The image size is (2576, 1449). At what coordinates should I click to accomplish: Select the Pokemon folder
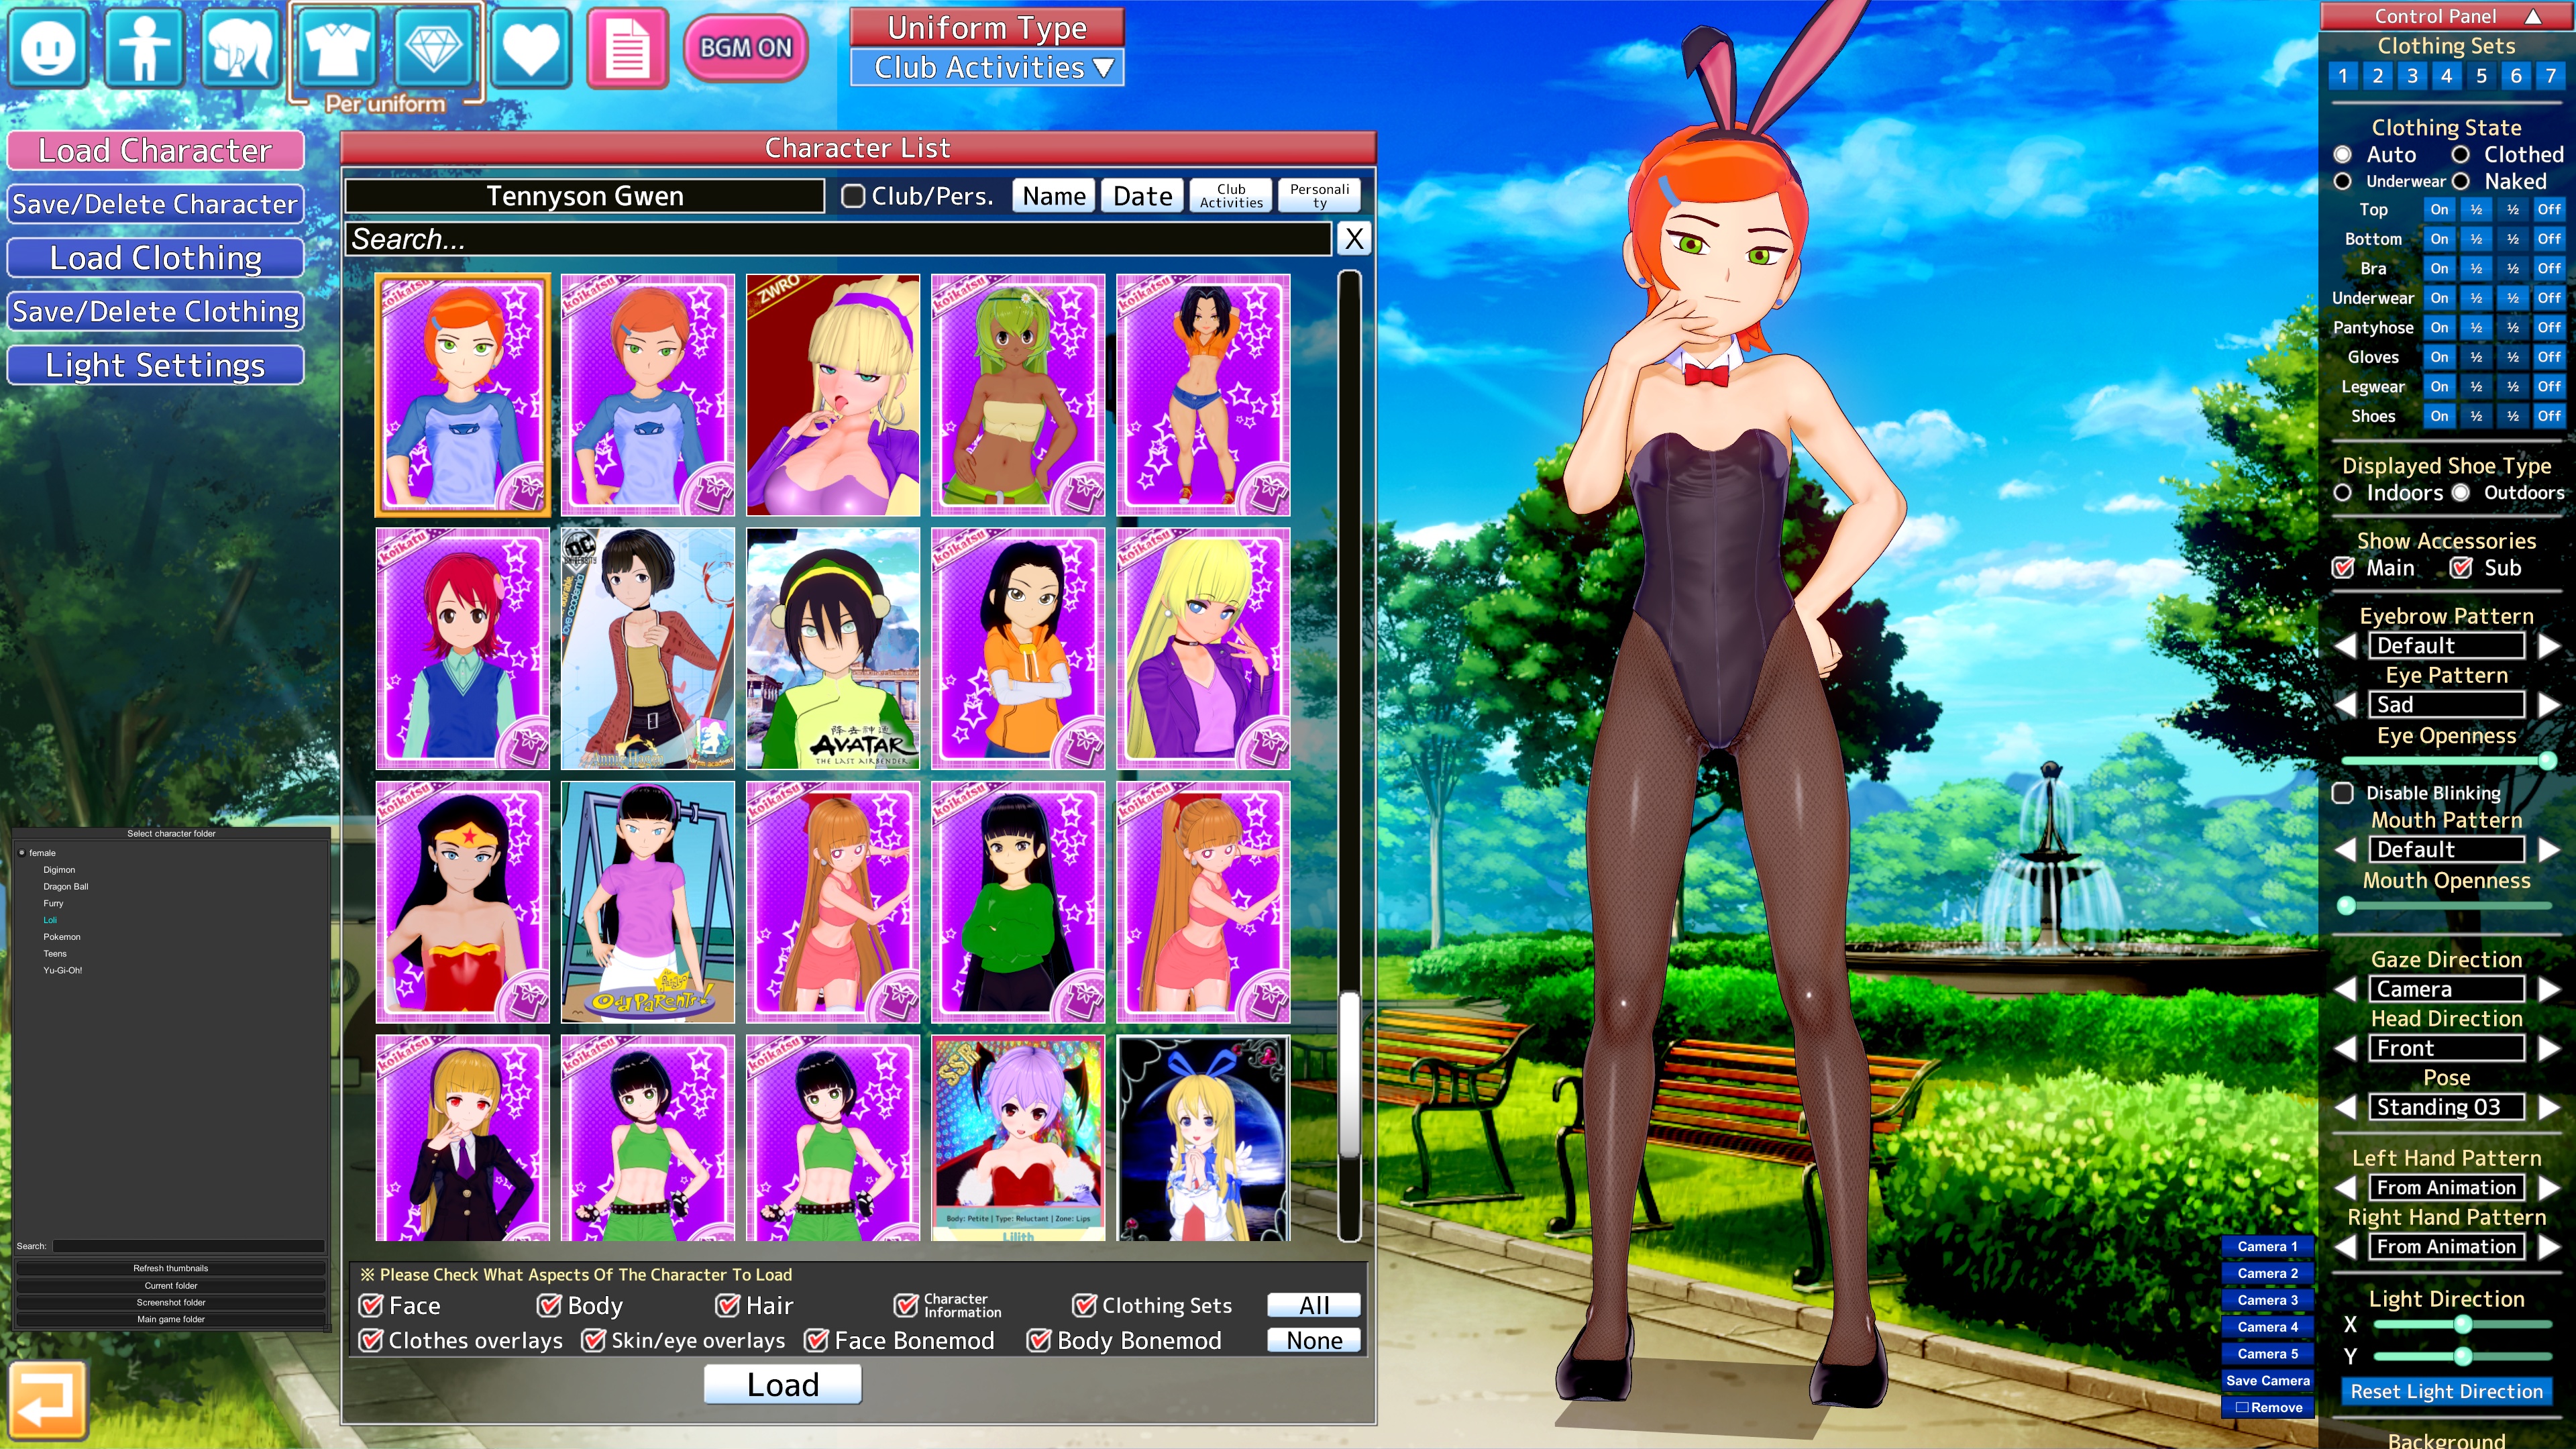coord(62,937)
